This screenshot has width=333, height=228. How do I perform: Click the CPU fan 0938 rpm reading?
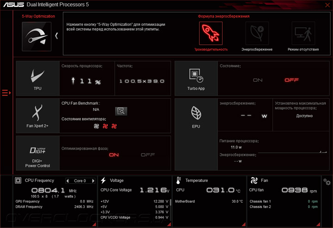click(299, 190)
